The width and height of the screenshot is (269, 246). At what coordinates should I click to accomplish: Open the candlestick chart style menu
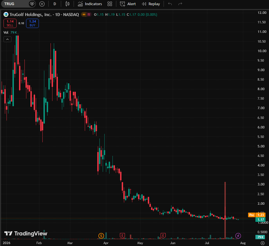click(68, 4)
